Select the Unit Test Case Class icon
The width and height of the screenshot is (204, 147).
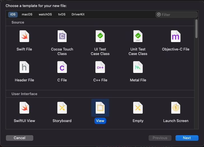[138, 36]
